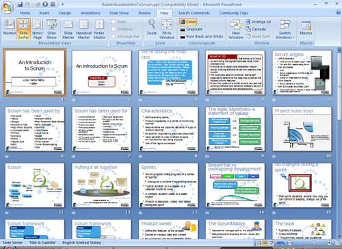Screen dimensions: 342x249
Task: Open the Animations tab
Action: click(x=90, y=13)
